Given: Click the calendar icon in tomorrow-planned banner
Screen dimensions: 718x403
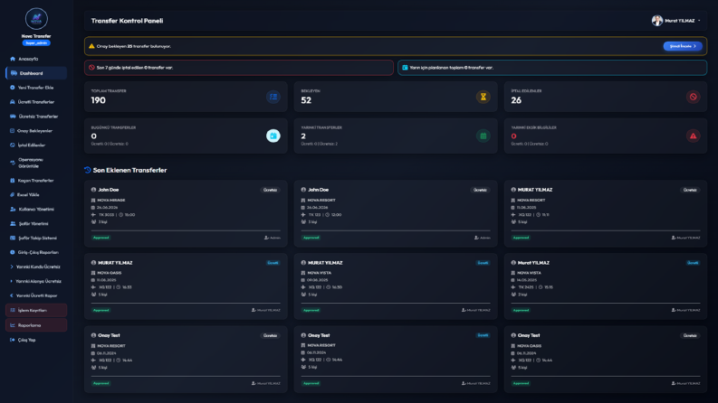Looking at the screenshot, I should [405, 68].
